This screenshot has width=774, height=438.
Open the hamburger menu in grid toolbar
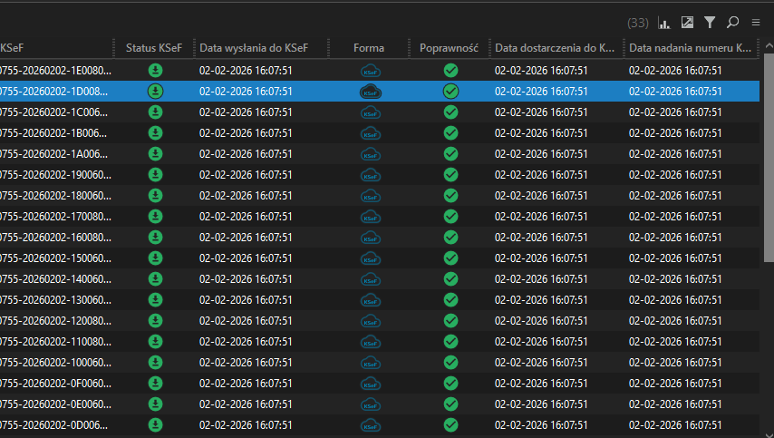pyautogui.click(x=755, y=23)
